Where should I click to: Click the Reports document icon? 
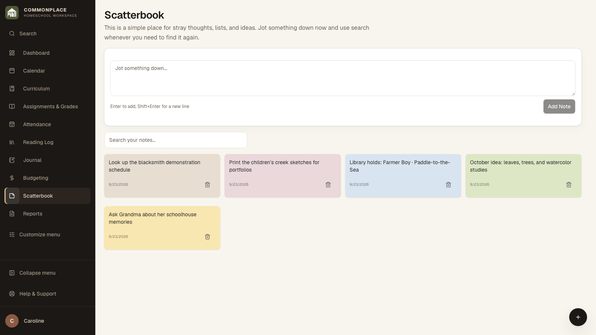(x=12, y=214)
